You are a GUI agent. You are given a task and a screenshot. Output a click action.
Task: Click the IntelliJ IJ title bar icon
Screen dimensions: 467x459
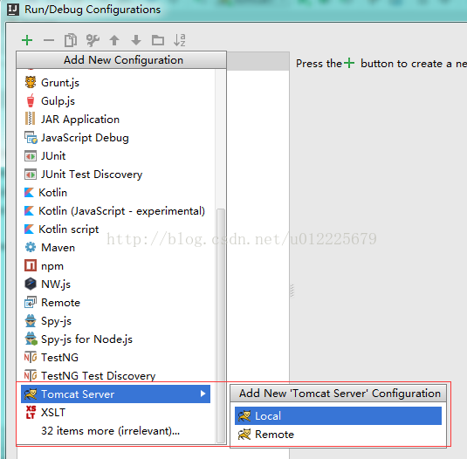tap(13, 10)
